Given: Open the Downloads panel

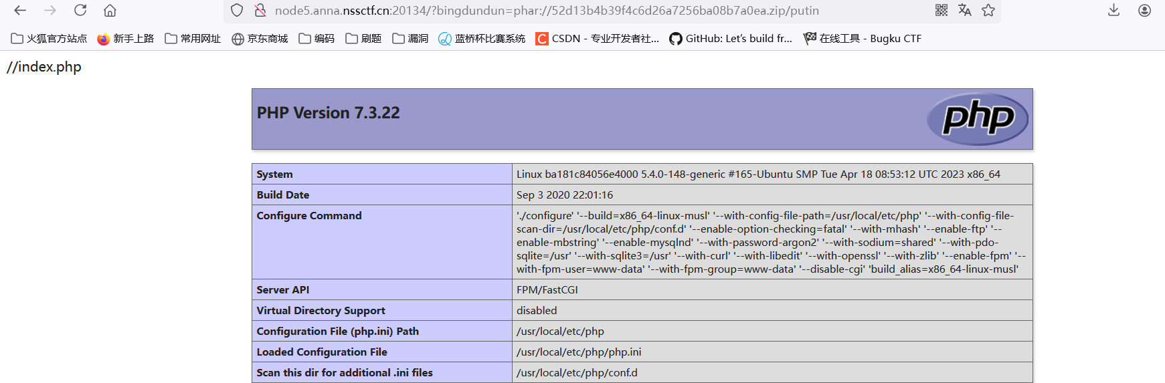Looking at the screenshot, I should pos(1113,10).
